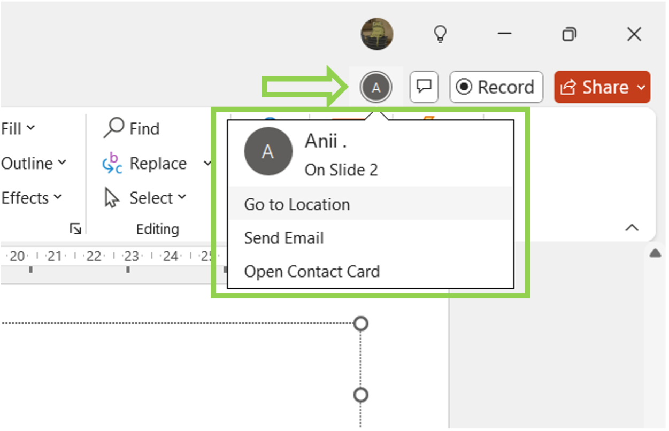669x431 pixels.
Task: Open the Replace dropdown arrow
Action: pos(207,164)
